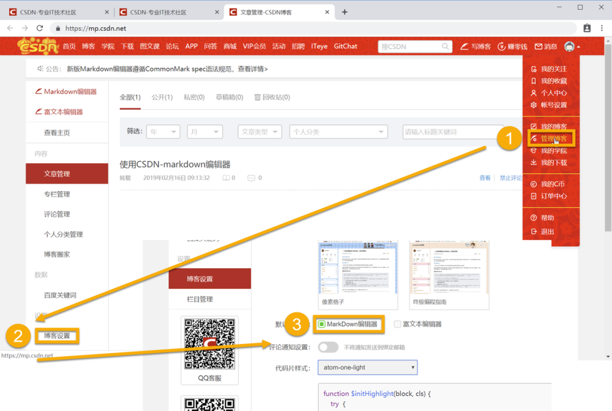Reload the page with the browser refresh icon
Viewport: 612px width, 411px height.
point(39,28)
